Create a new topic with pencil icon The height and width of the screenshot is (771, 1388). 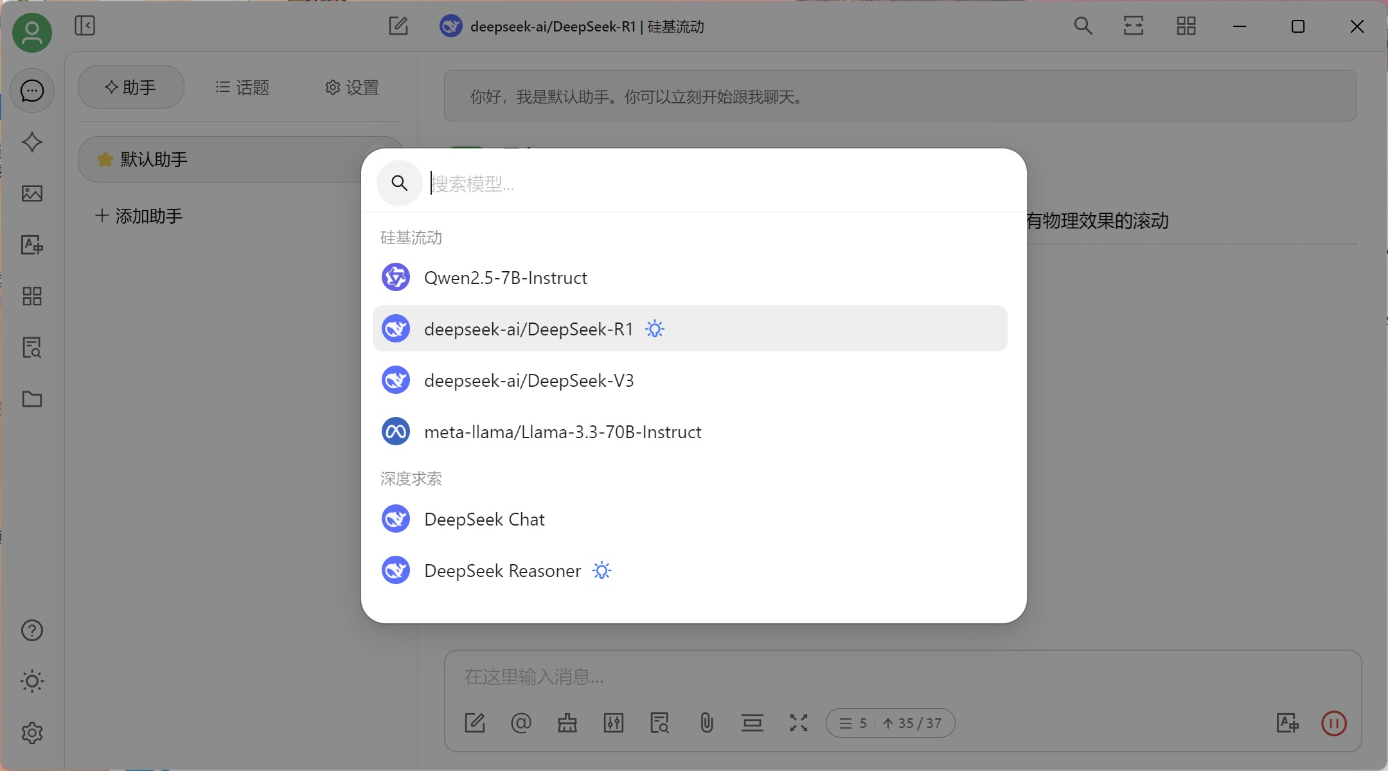398,26
